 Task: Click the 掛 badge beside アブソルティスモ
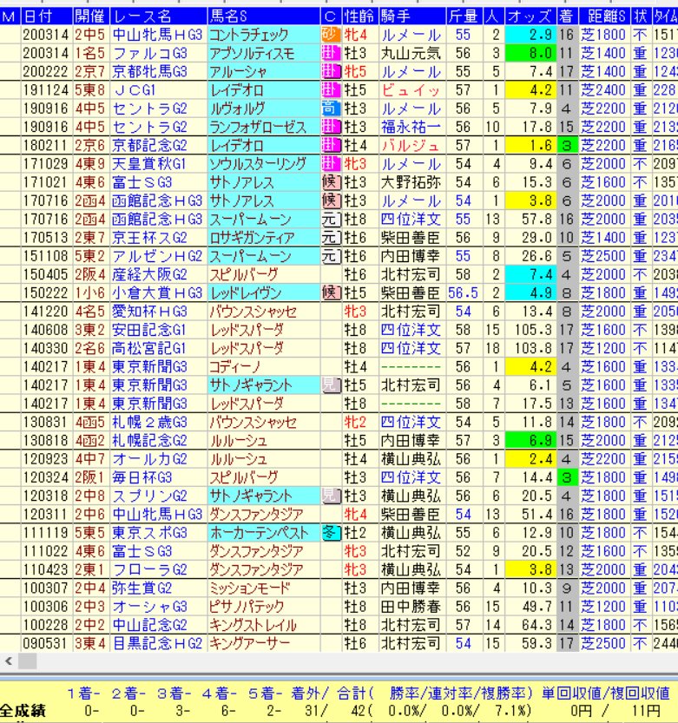point(331,53)
